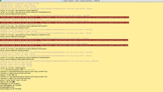
Task: Click the faded Checking LoginActivity onStart line
Action: [x=46, y=33]
